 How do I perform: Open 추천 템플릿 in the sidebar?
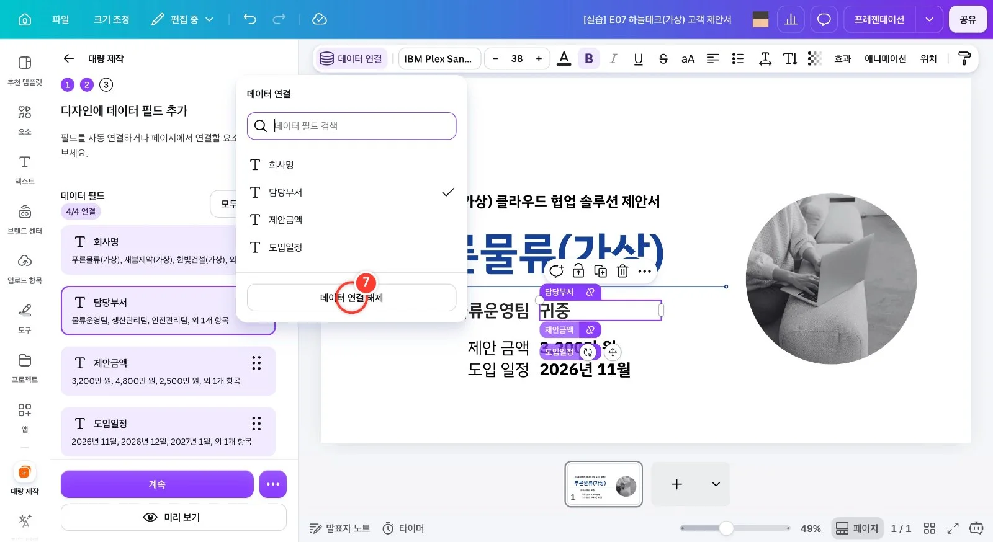click(25, 71)
